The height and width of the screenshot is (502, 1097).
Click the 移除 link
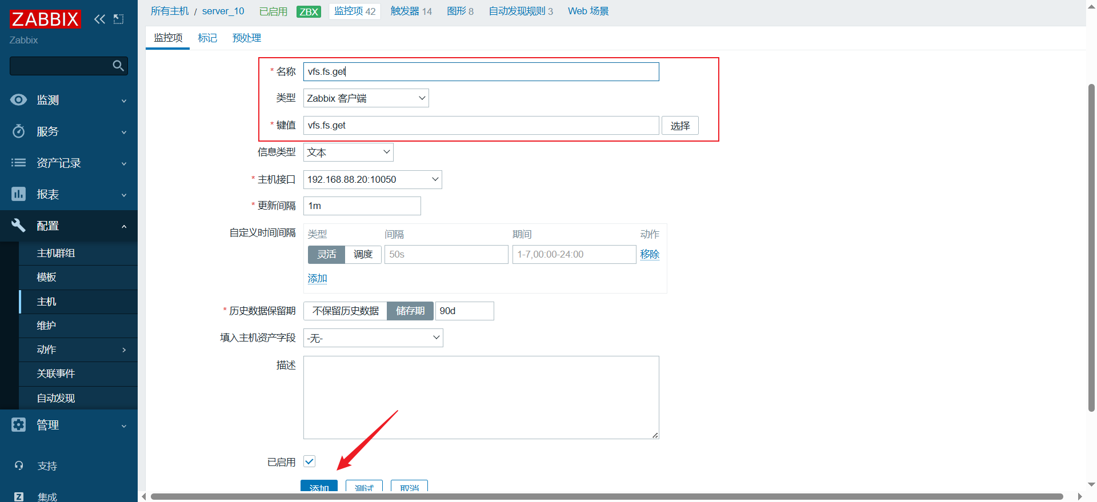point(650,254)
